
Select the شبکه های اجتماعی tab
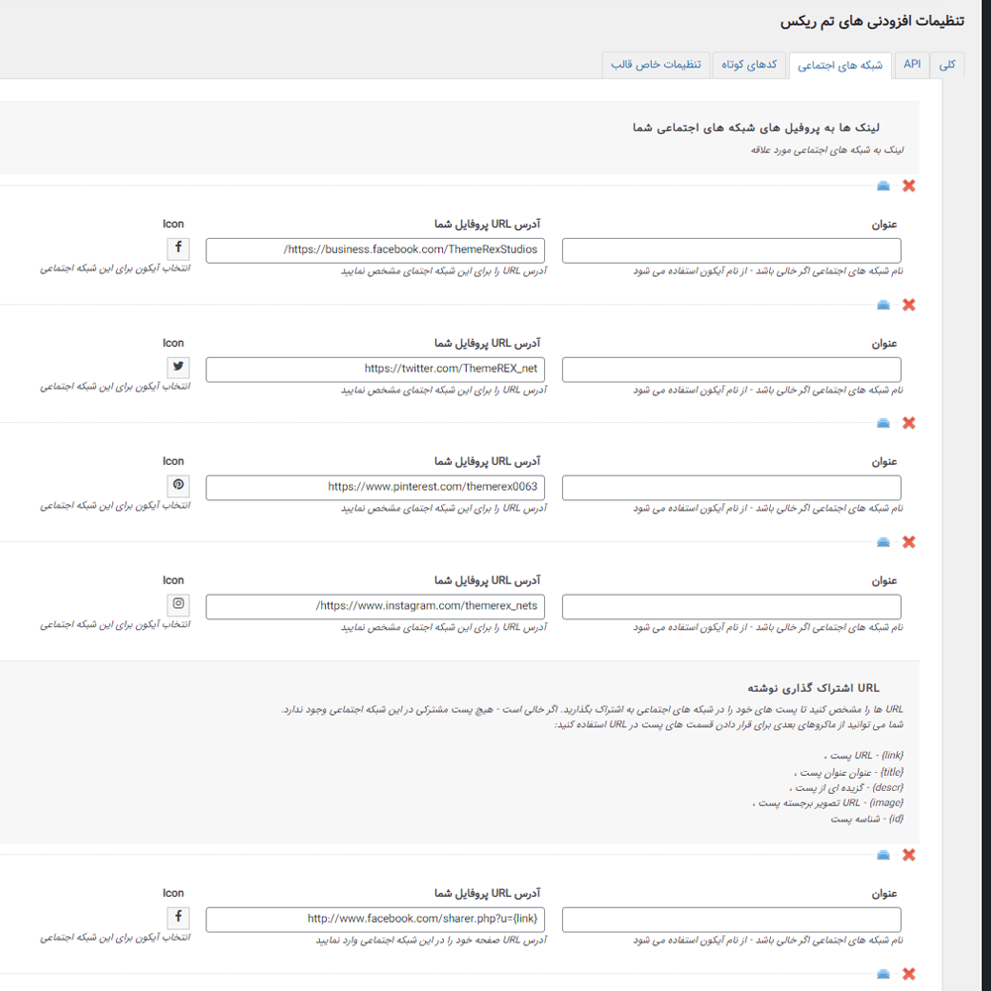(x=840, y=65)
